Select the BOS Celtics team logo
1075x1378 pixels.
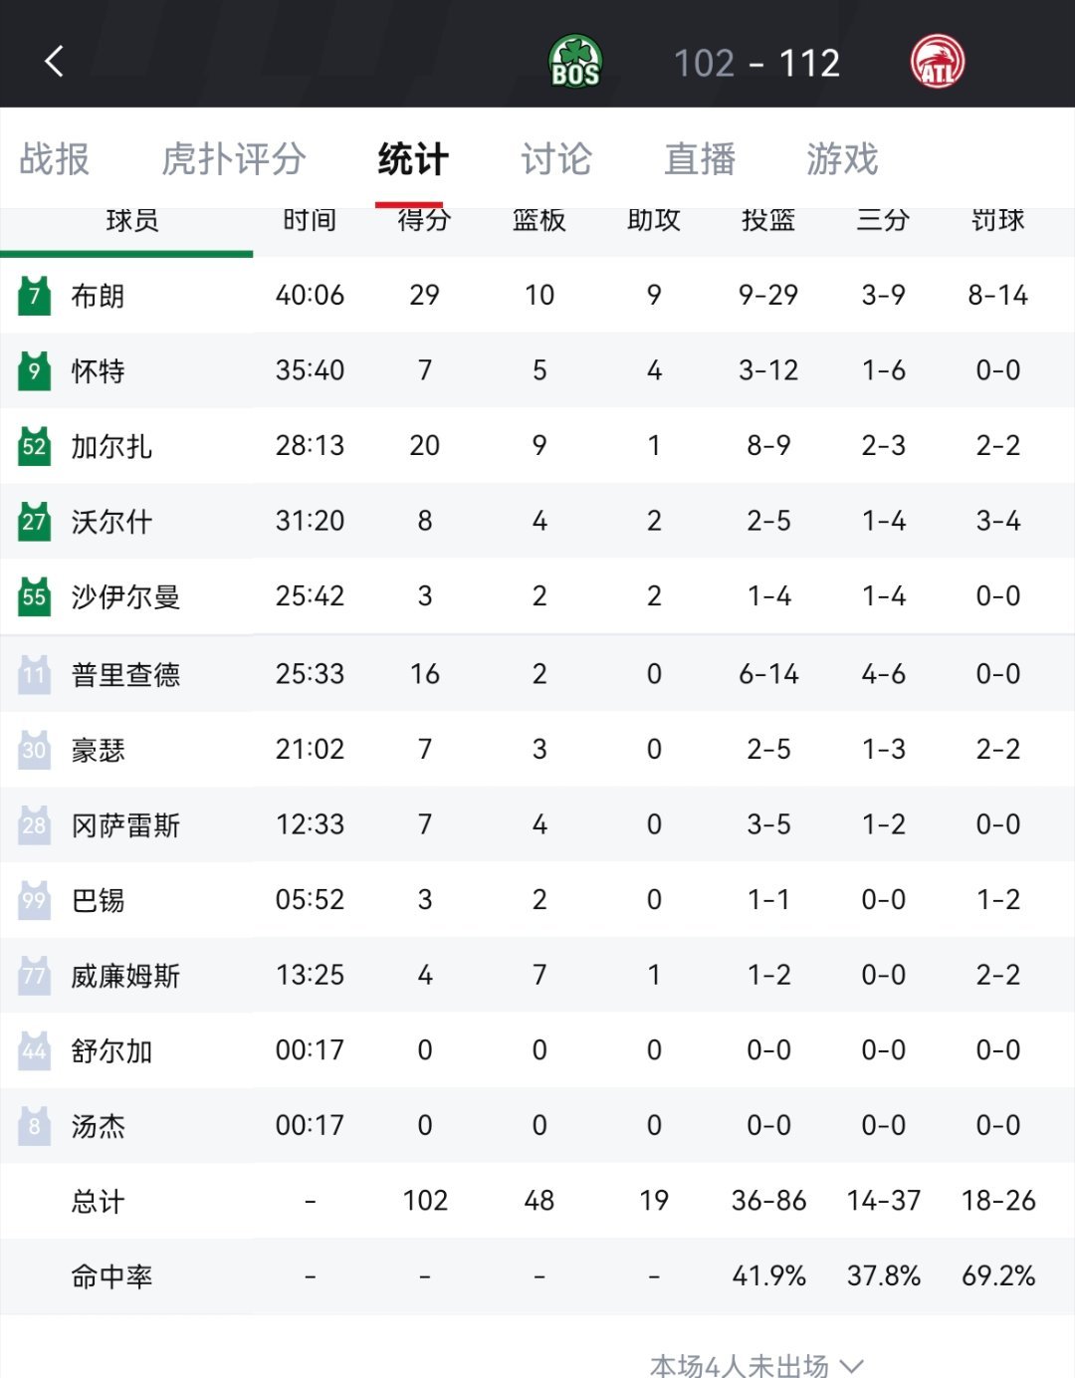575,60
